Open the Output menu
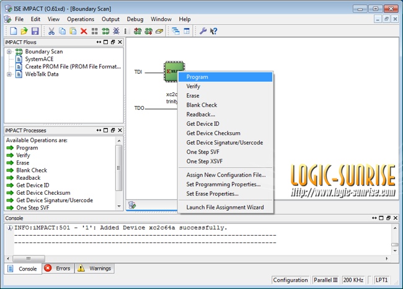Screen dimensions: 403x289 point(110,19)
